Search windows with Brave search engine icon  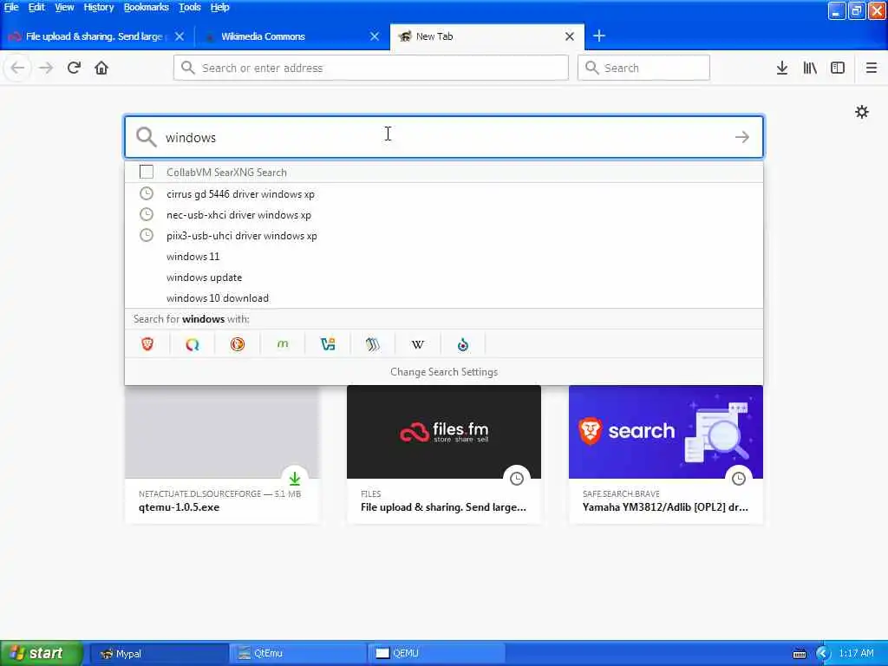coord(147,344)
